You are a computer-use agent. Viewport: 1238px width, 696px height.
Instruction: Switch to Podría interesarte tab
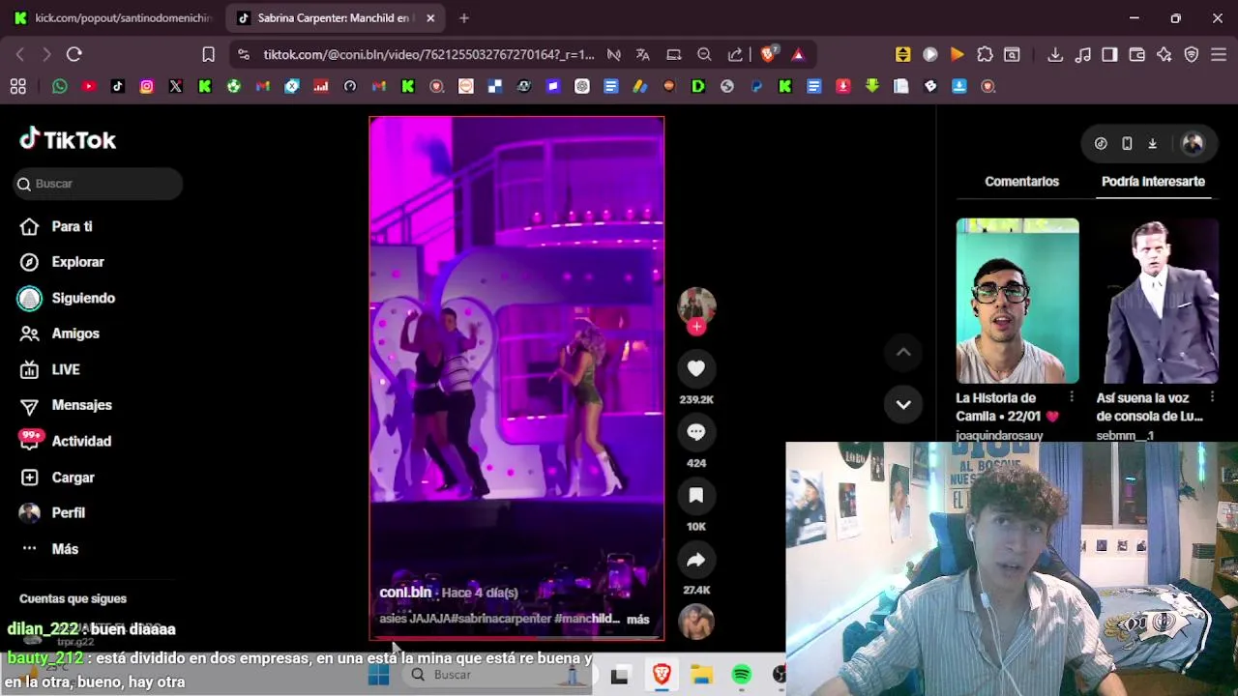coord(1153,181)
